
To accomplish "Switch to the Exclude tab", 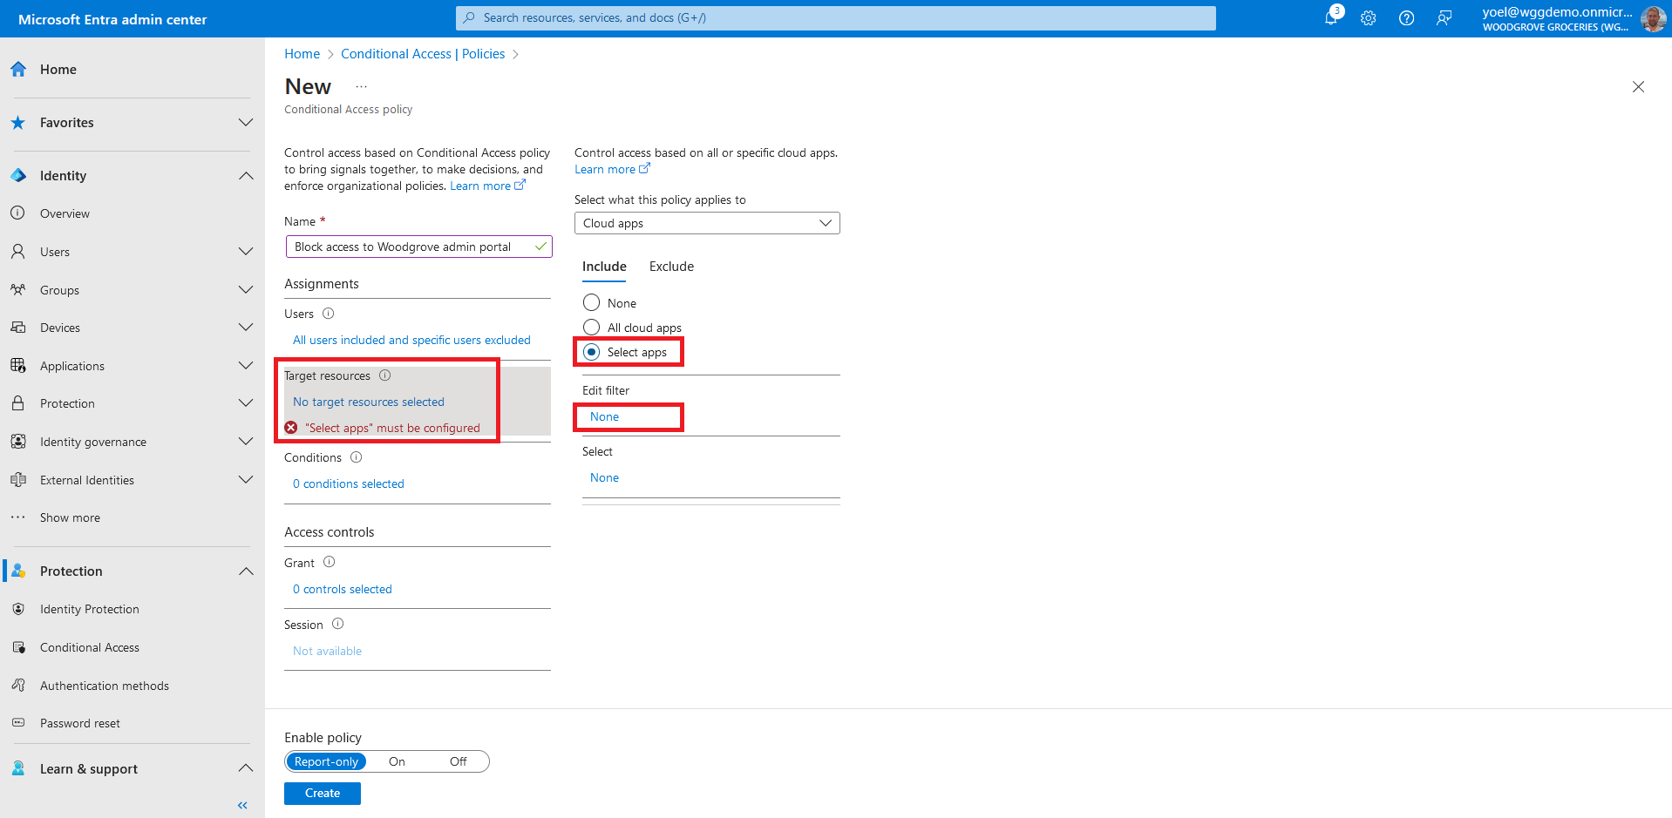I will point(671,267).
